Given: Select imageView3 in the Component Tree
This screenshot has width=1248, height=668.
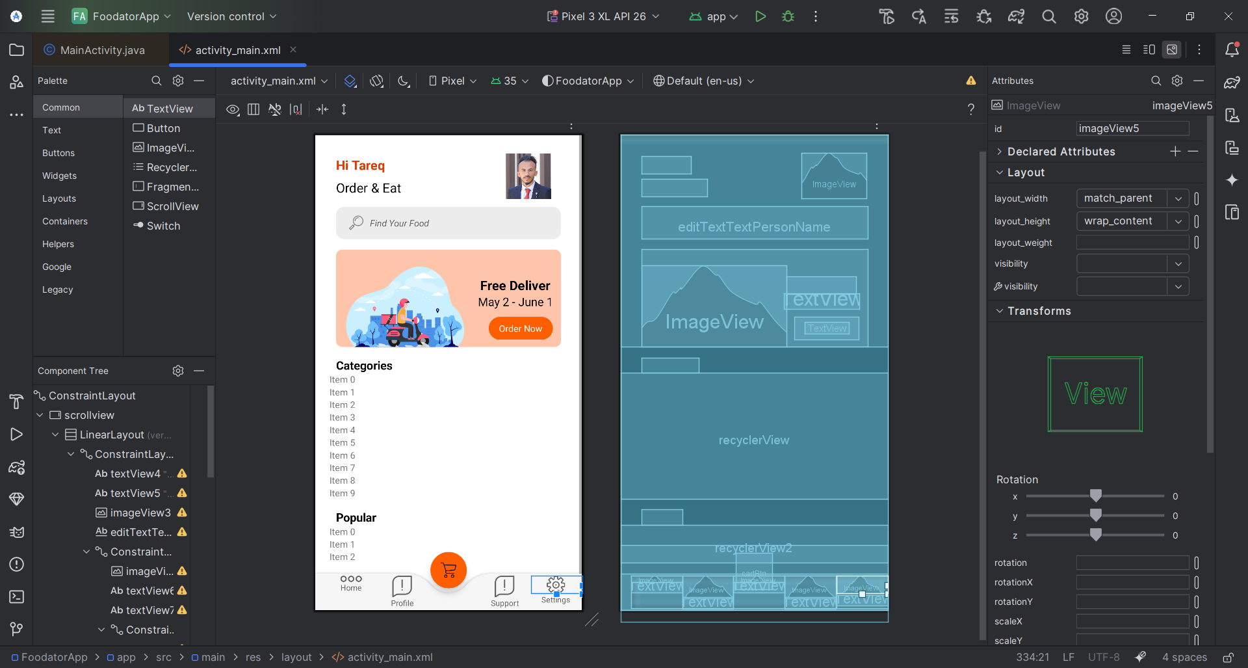Looking at the screenshot, I should coord(140,513).
